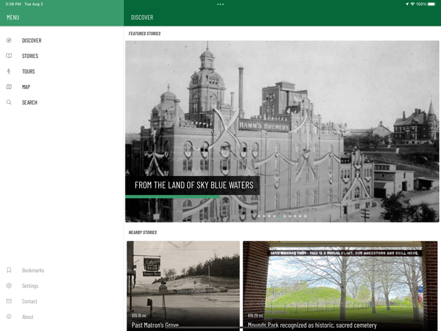Viewport: 441px width, 331px height.
Task: Click the 'From the Land of Sky Blue Waters' title
Action: 194,185
